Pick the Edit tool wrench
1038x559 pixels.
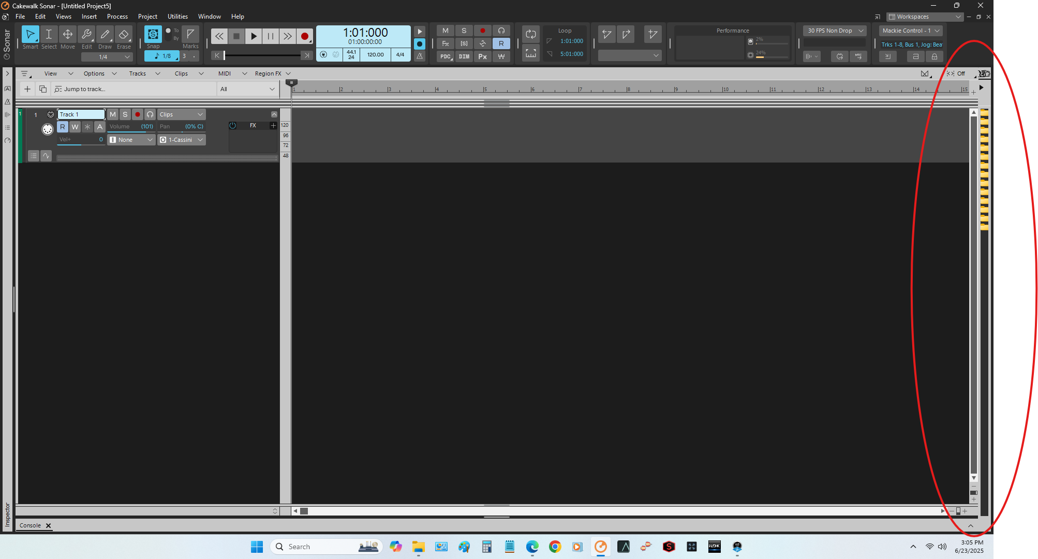[x=86, y=35]
